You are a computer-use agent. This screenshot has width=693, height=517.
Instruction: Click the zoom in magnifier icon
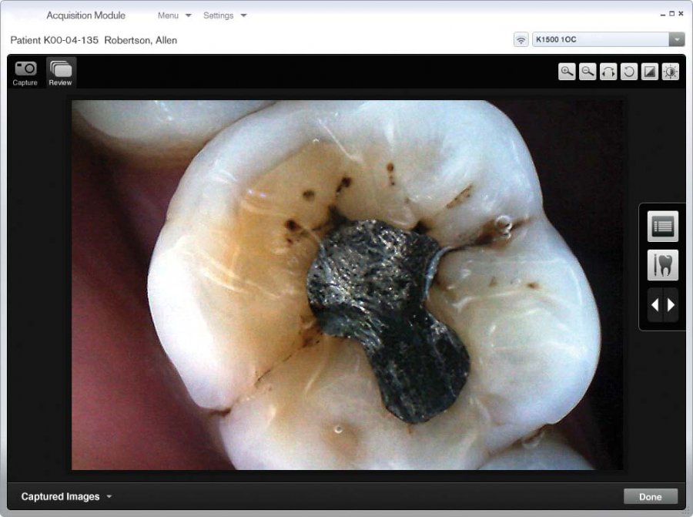pos(567,72)
